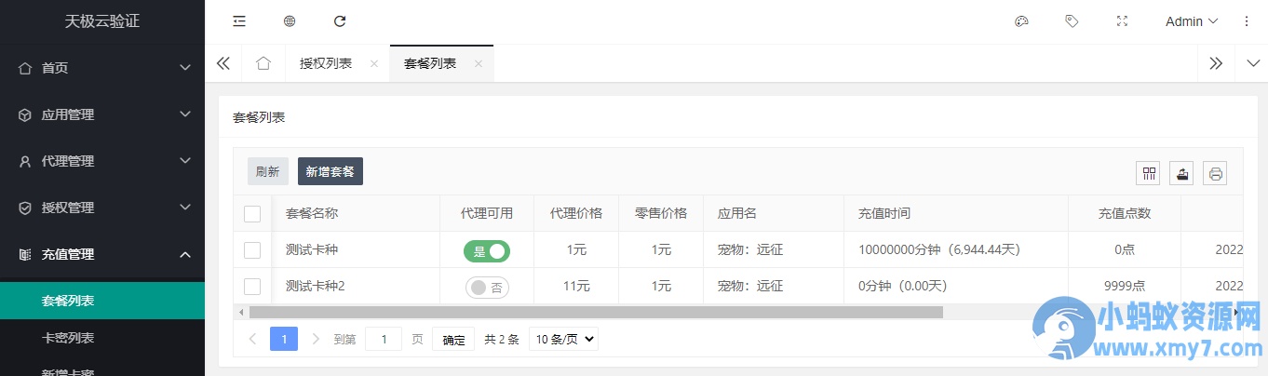
Task: Click the 新增套餐 button
Action: [x=330, y=171]
